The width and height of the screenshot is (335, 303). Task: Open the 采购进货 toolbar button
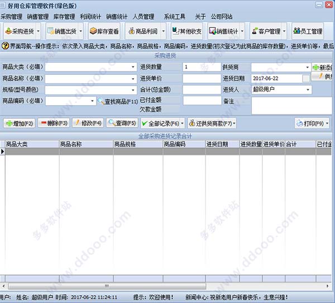pos(20,31)
